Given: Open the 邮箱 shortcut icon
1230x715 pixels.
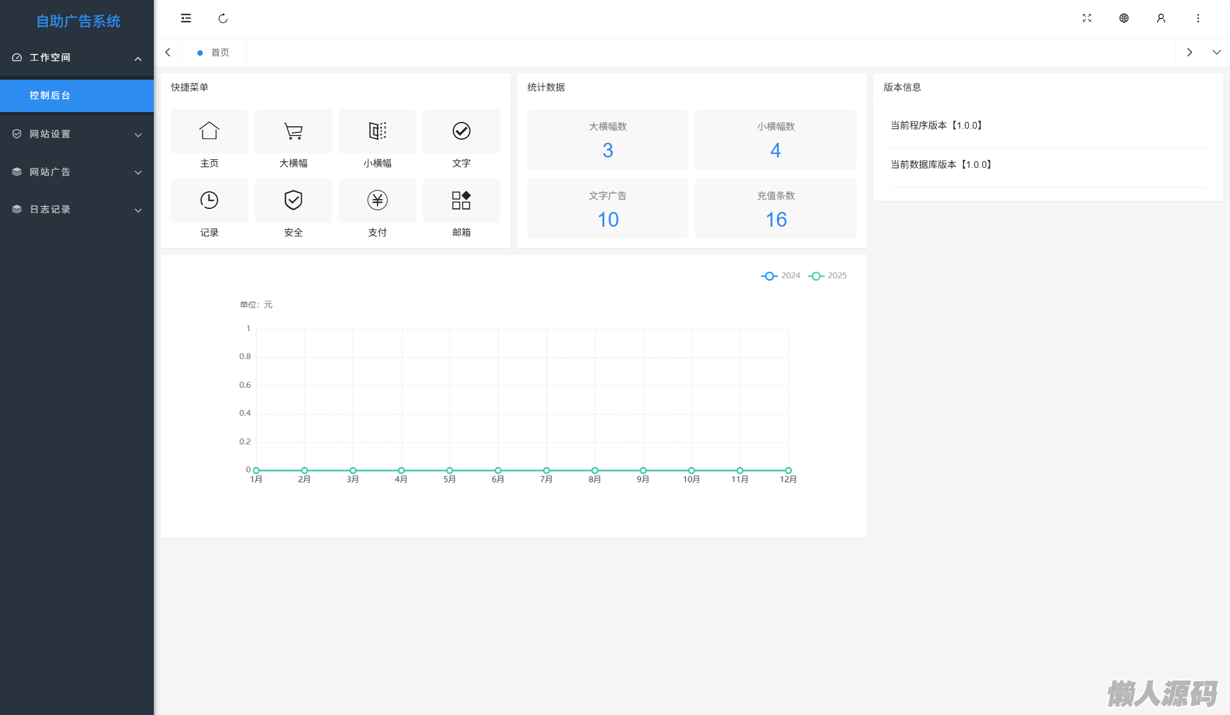Looking at the screenshot, I should tap(461, 200).
